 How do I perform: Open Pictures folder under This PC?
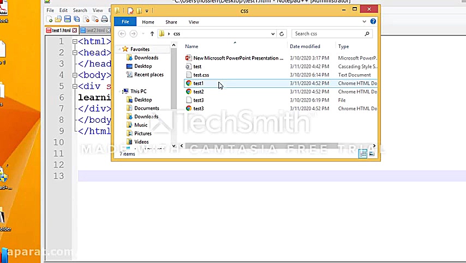[x=139, y=134]
